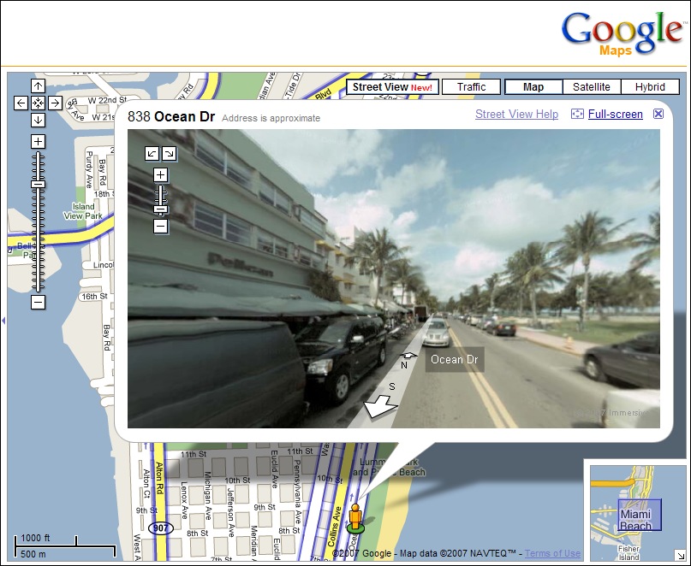Viewport: 691px width, 566px height.
Task: Zoom in the map with plus button
Action: point(38,141)
